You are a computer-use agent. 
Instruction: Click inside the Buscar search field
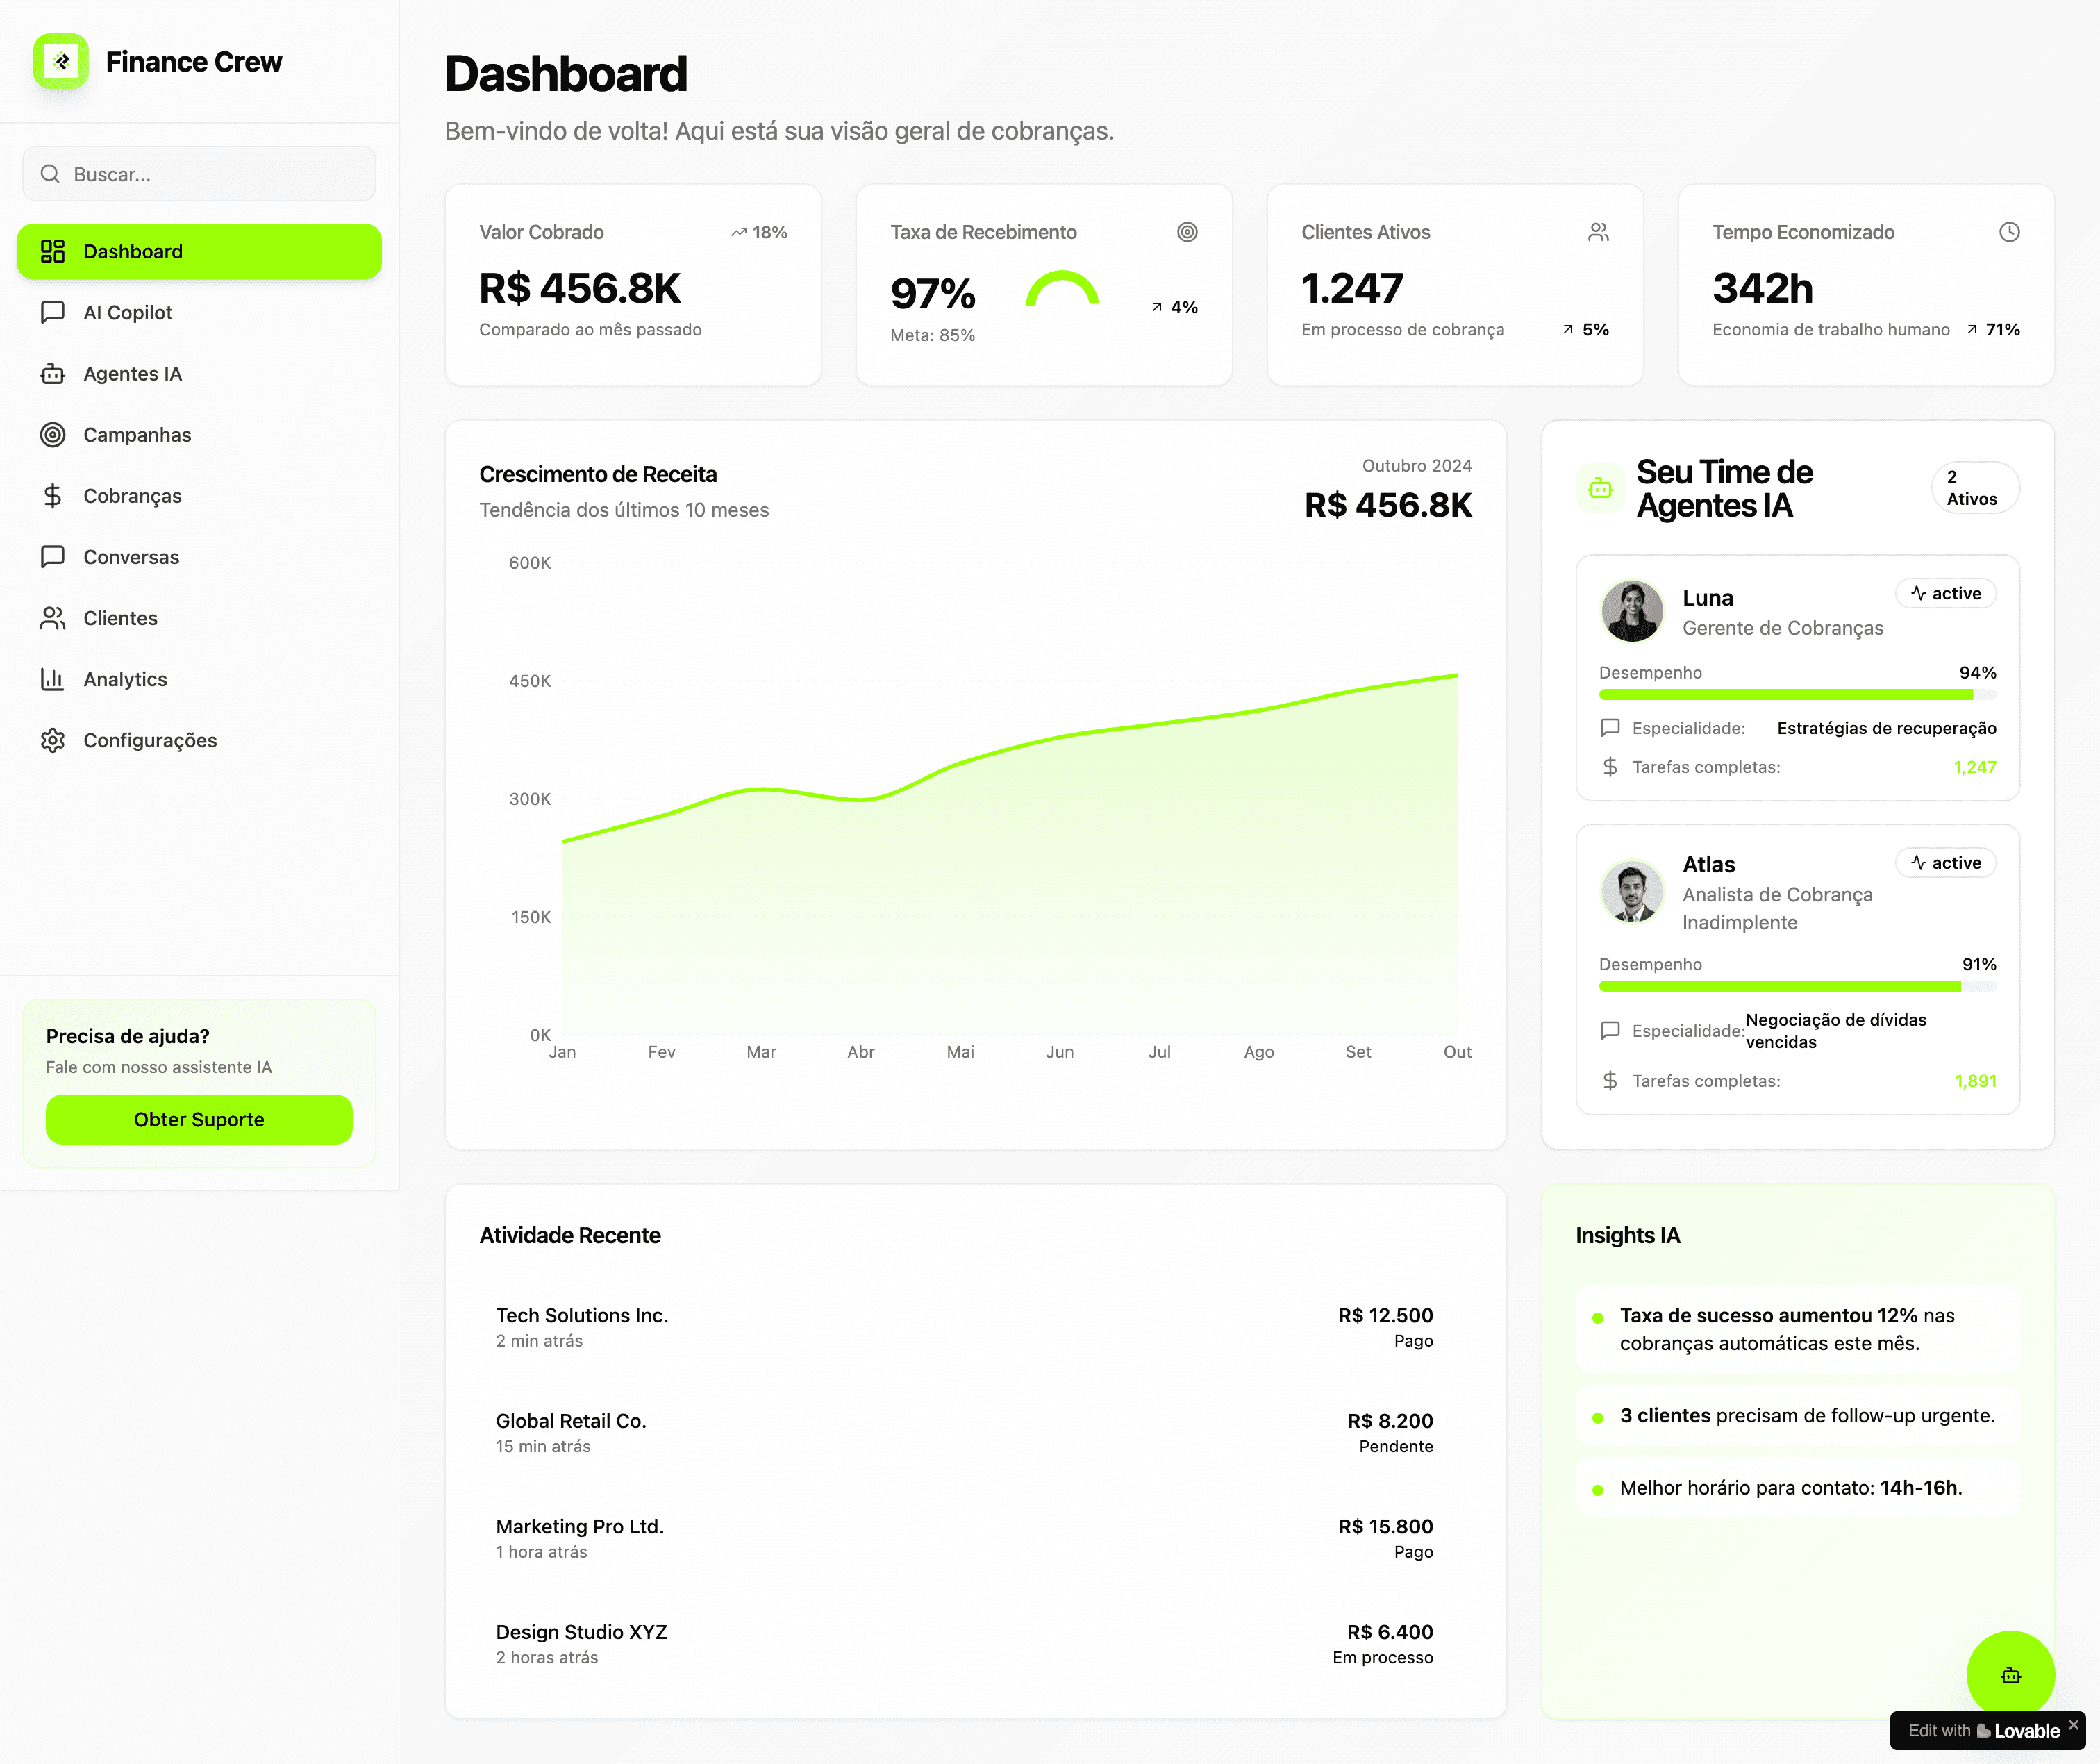198,173
